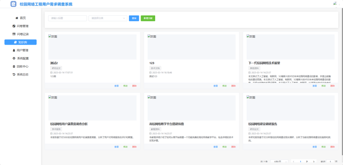This screenshot has height=165, width=343.
Task: Open the 问卷记录 menu item
Action: click(x=21, y=34)
